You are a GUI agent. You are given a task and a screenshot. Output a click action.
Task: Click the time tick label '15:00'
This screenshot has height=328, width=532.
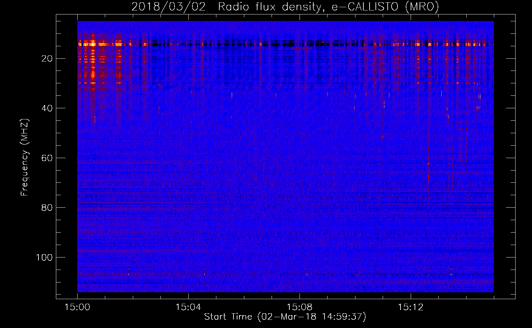[77, 307]
